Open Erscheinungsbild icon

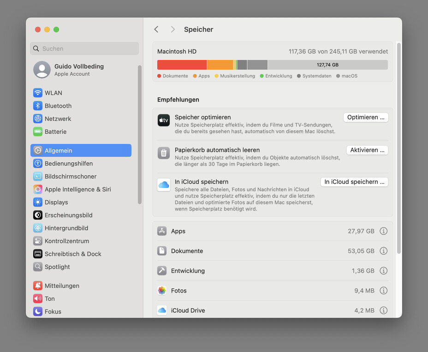[38, 215]
